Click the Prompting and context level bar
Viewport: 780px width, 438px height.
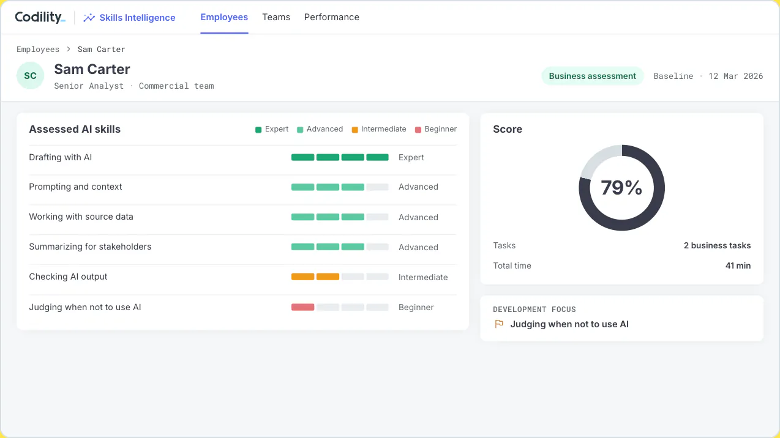(x=340, y=187)
